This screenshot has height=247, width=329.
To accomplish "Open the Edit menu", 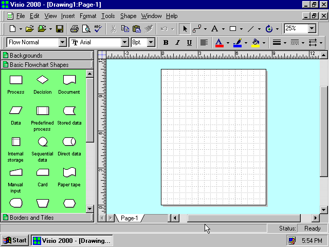I will click(x=34, y=16).
